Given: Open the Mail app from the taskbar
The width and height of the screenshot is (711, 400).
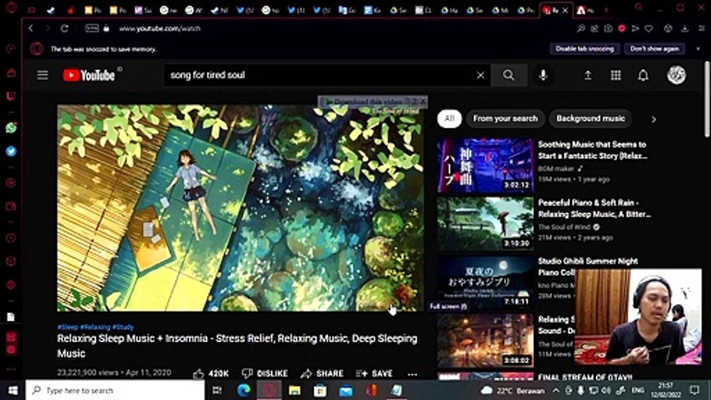Looking at the screenshot, I should coord(346,390).
